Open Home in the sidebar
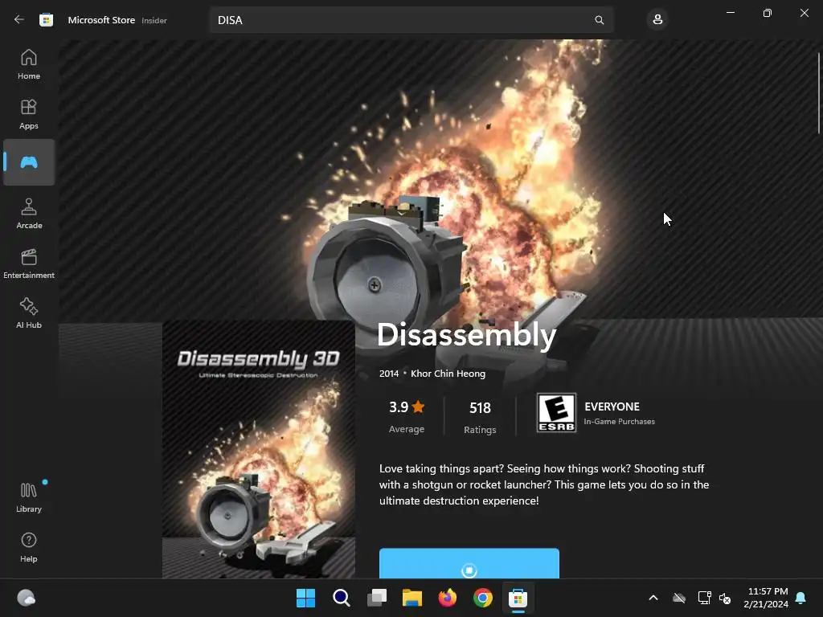The image size is (823, 617). [x=29, y=64]
